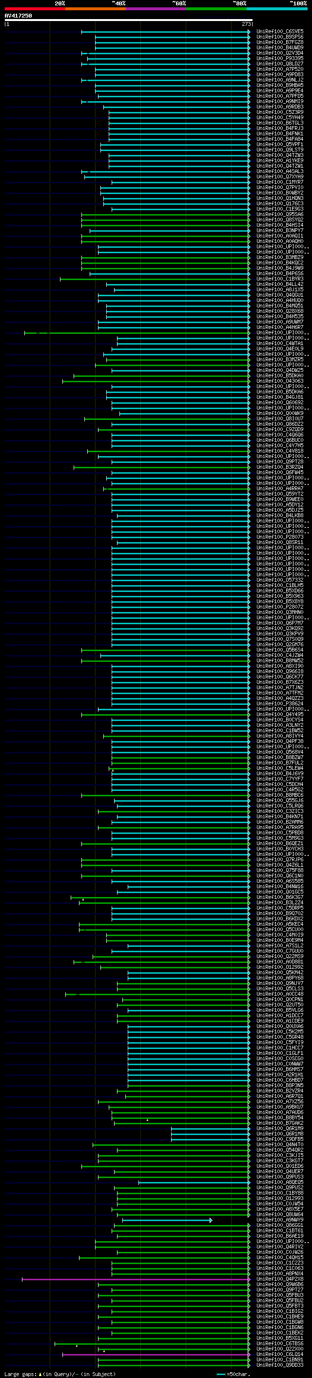Click the cyan ~100% identity legend segment
Image resolution: width=312 pixels, height=1378 pixels.
tap(277, 9)
